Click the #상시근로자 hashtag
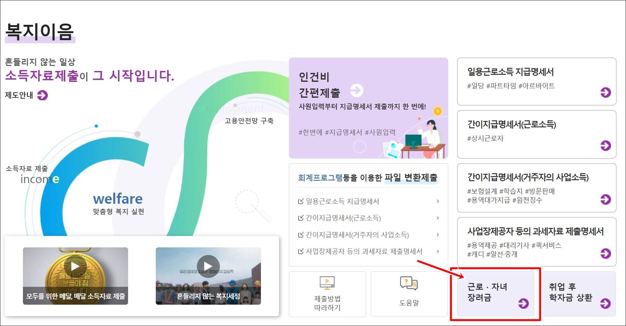The image size is (626, 326). [485, 138]
